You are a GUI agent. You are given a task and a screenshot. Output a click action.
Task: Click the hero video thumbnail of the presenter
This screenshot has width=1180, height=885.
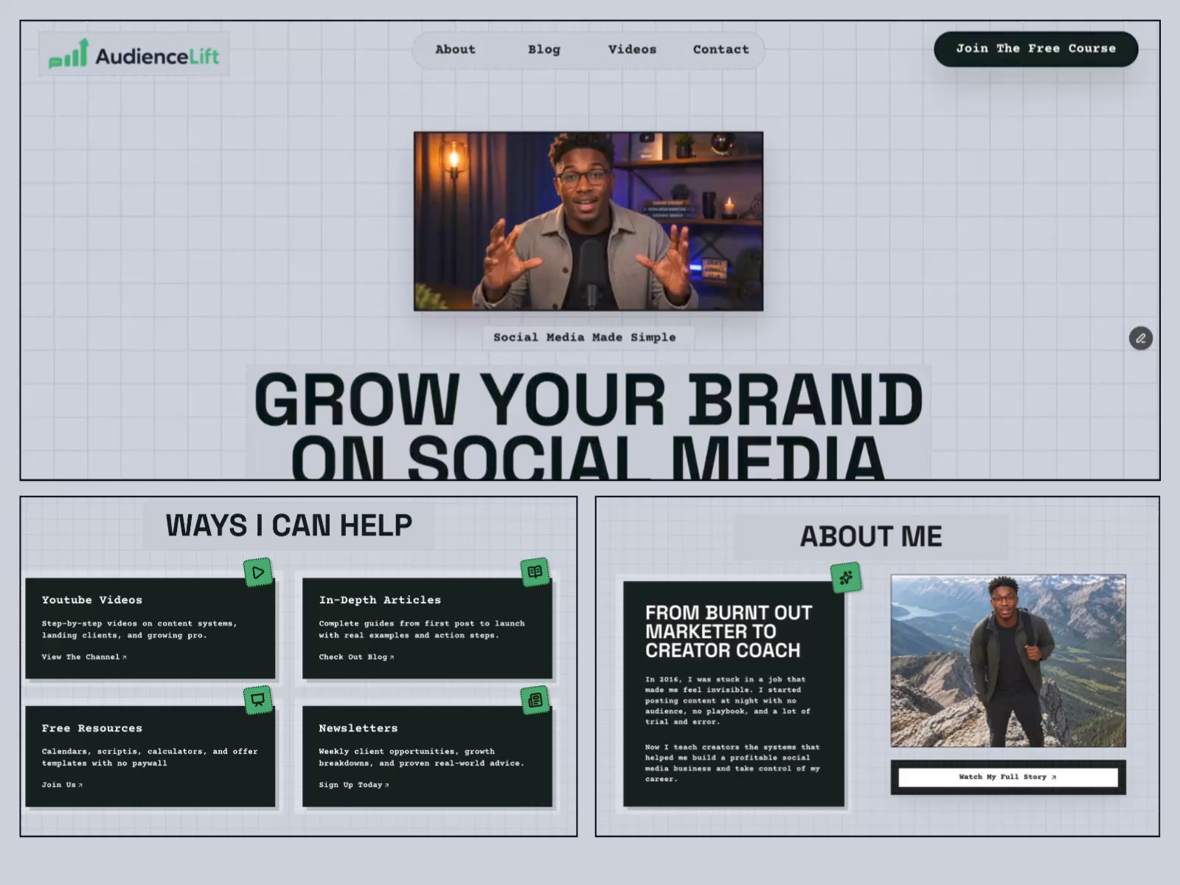589,221
